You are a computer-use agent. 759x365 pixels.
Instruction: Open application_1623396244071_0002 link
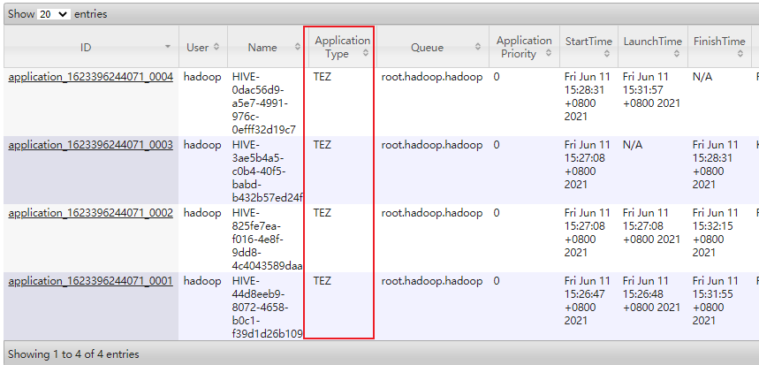pyautogui.click(x=90, y=213)
